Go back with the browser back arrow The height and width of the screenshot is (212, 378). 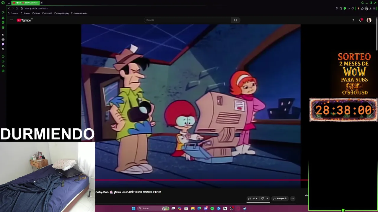9,8
